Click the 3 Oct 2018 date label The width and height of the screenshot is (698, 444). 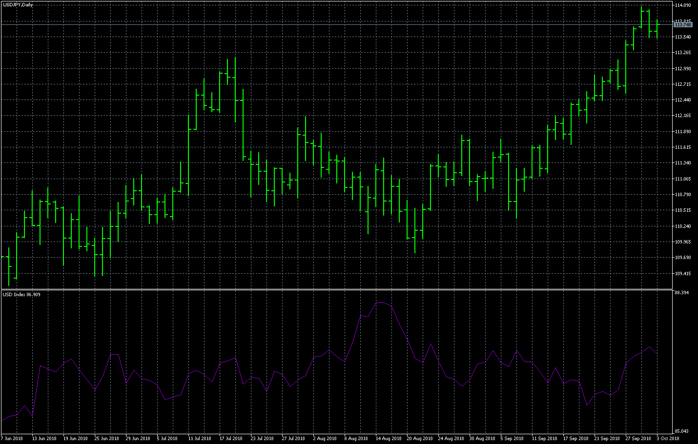(668, 438)
